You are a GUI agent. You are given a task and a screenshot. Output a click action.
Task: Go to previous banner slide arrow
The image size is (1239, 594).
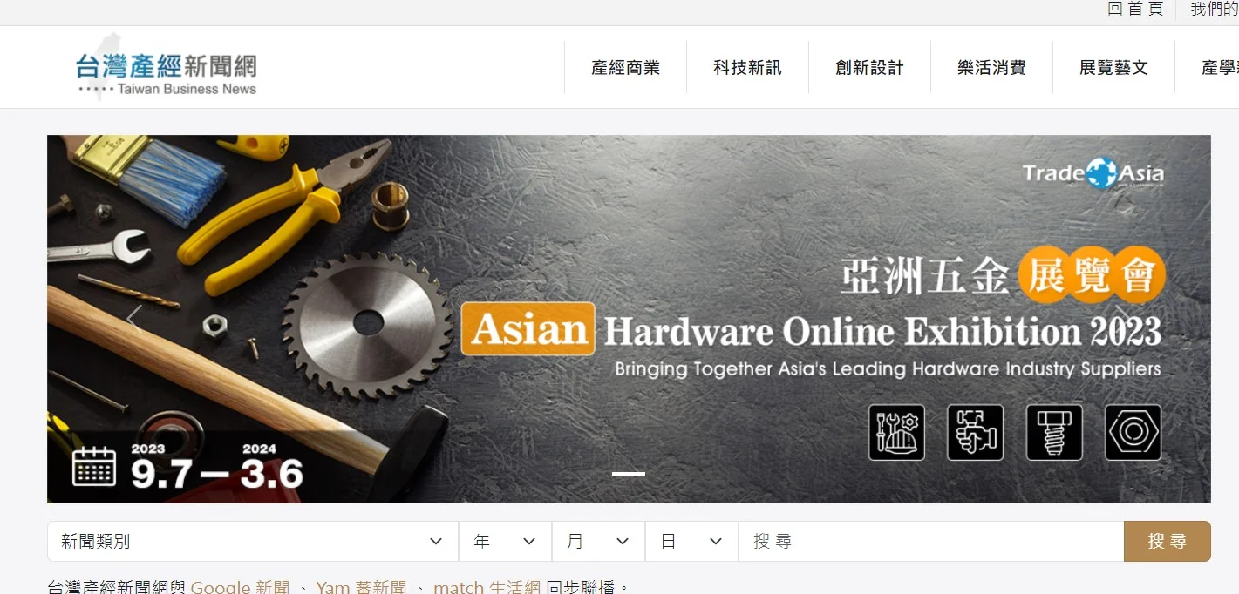coord(133,319)
